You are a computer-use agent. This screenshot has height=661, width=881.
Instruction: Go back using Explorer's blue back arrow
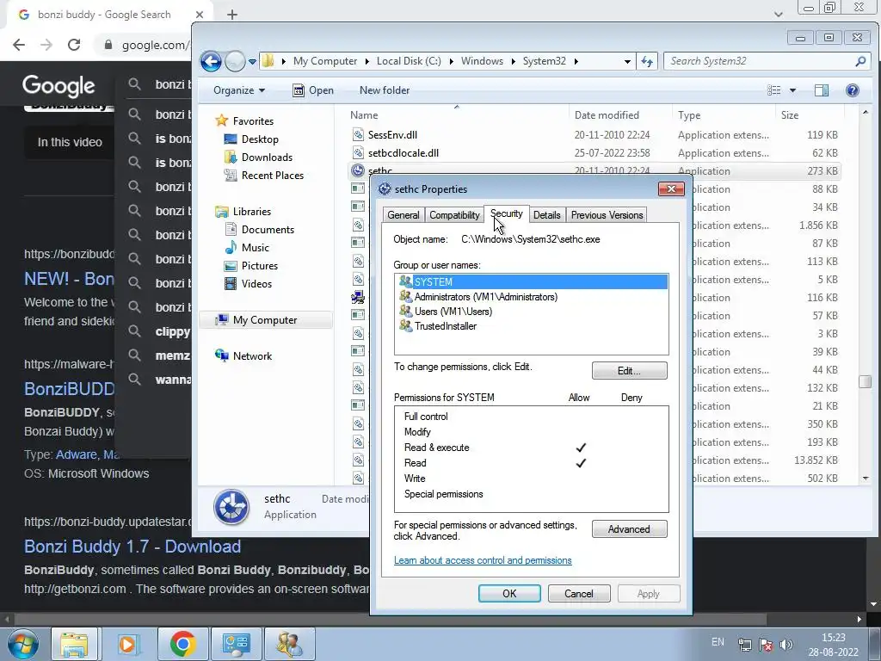click(212, 61)
